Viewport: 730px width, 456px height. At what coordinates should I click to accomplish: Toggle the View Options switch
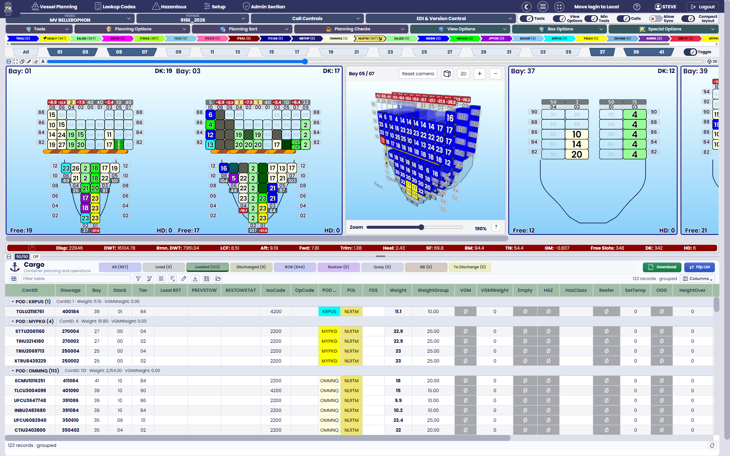[x=559, y=18]
